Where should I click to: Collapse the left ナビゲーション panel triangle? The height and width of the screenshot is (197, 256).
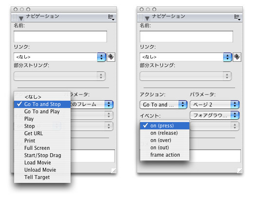click(21, 18)
